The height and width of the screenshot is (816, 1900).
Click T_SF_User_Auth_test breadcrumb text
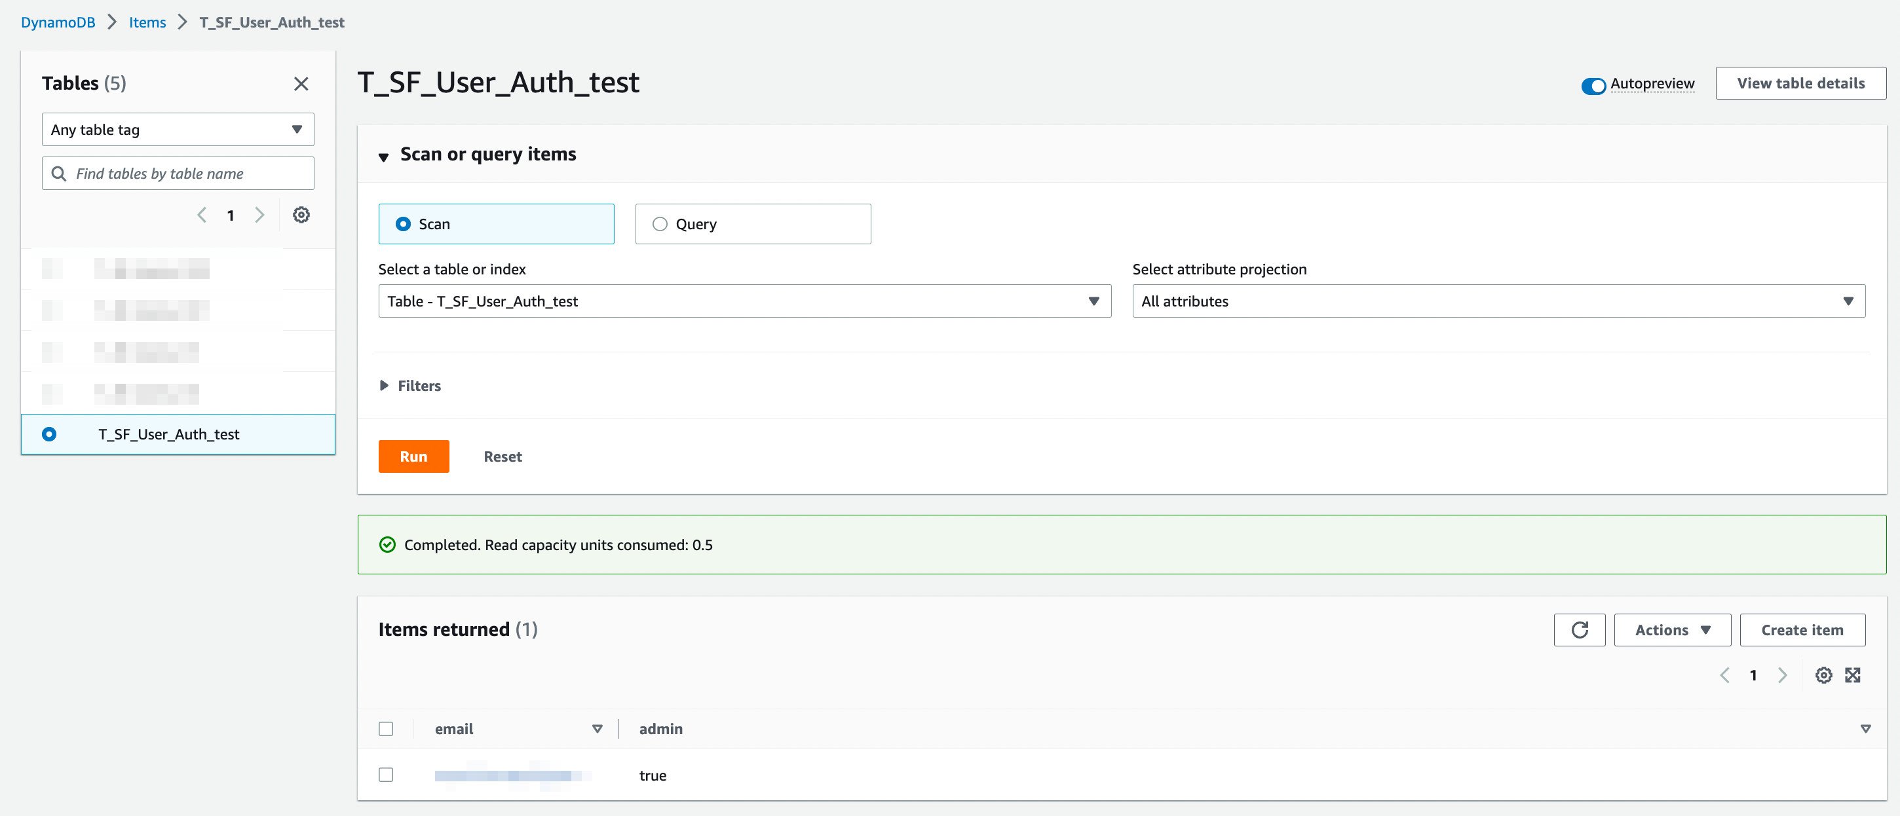click(x=271, y=22)
